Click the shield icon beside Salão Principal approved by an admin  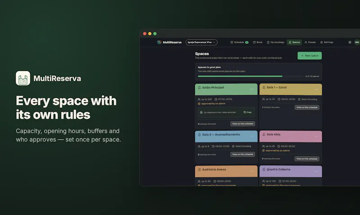[x=199, y=104]
